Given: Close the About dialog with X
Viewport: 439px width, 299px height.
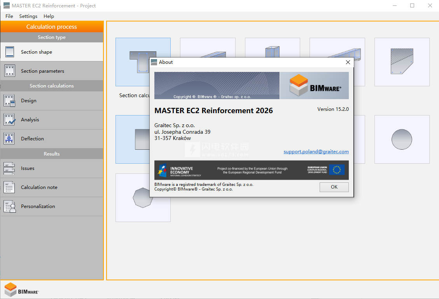Looking at the screenshot, I should [x=348, y=62].
